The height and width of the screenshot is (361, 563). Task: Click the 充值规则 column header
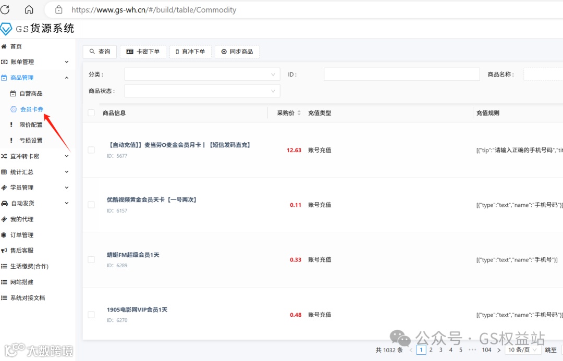(487, 113)
